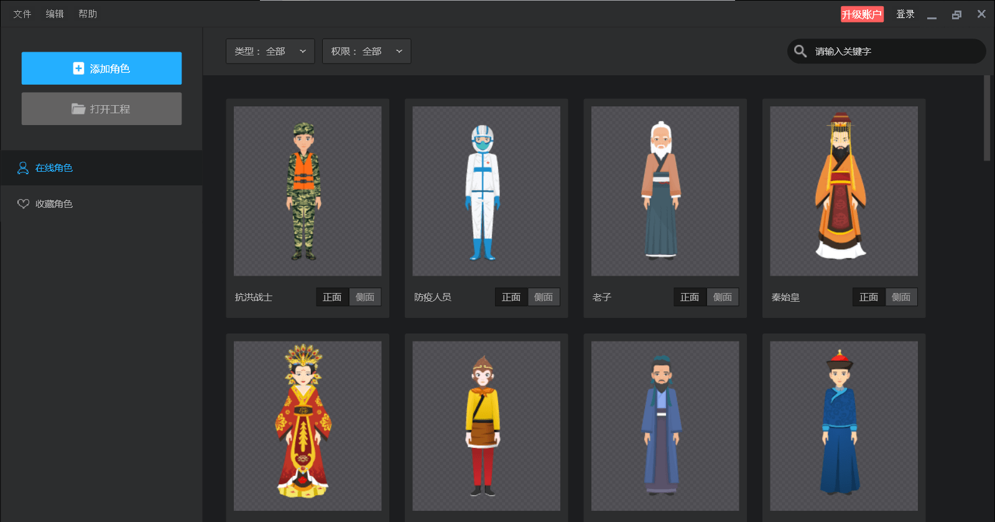This screenshot has width=995, height=522.
Task: Open the Qing official character thumbnail
Action: click(x=844, y=426)
